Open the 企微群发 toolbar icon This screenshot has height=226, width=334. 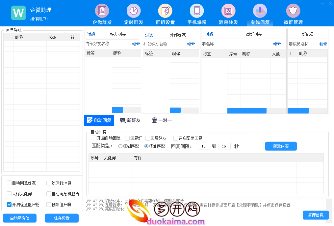click(102, 11)
